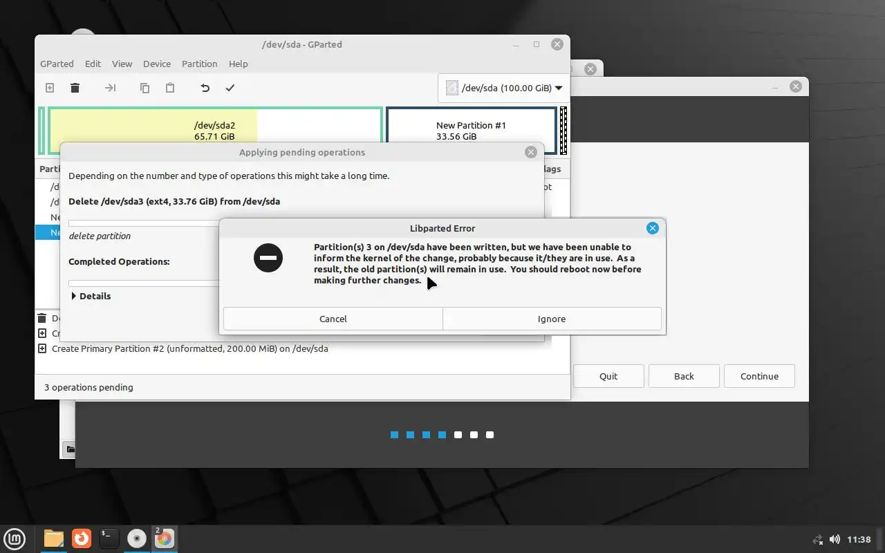Click the installer disc icon in taskbar
This screenshot has height=553, width=885.
coord(137,538)
